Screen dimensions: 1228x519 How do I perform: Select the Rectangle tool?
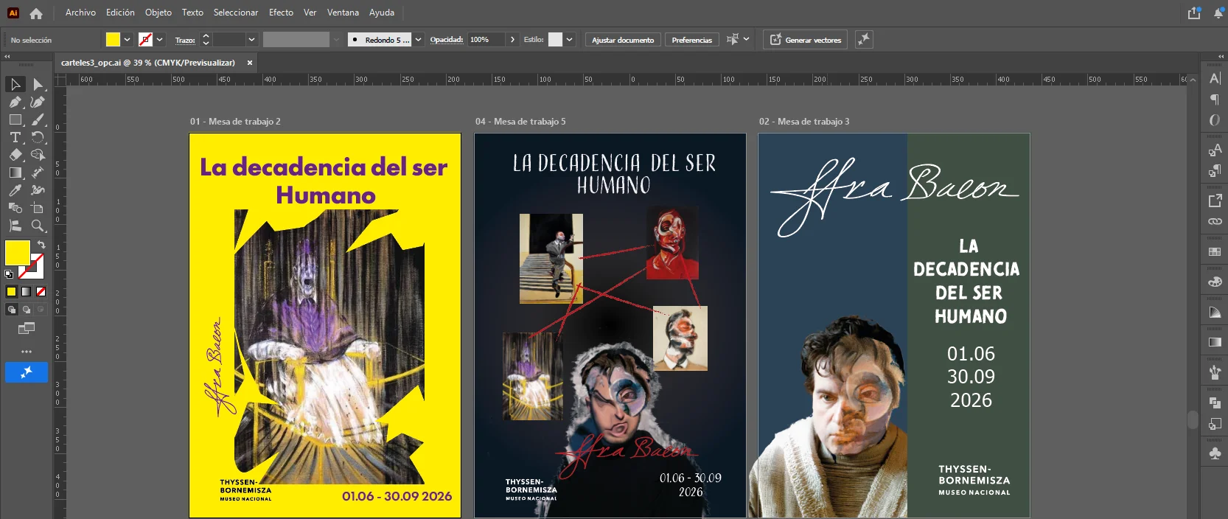click(15, 119)
